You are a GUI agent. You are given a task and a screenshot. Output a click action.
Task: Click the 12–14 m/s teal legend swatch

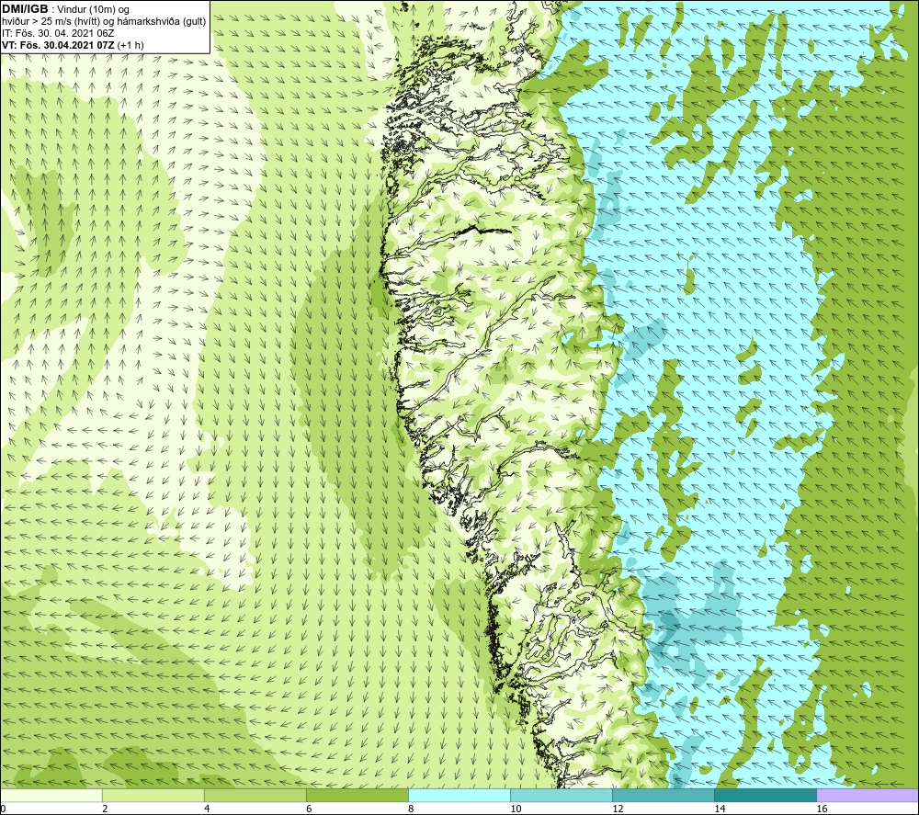(663, 795)
